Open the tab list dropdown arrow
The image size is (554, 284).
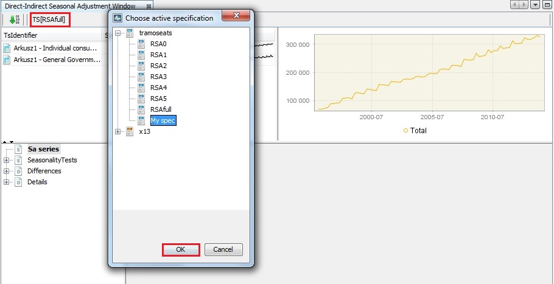point(535,5)
